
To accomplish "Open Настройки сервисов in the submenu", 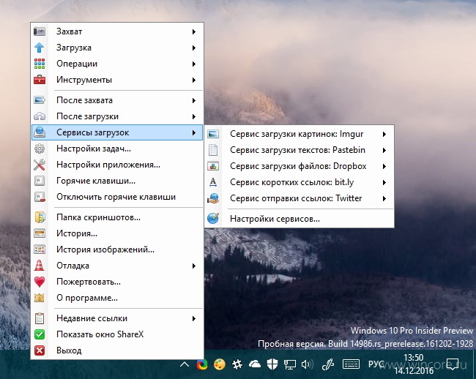I will pos(300,219).
